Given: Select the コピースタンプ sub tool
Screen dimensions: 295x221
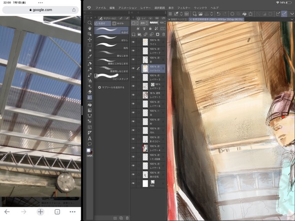Looking at the screenshot, I should [x=111, y=77].
